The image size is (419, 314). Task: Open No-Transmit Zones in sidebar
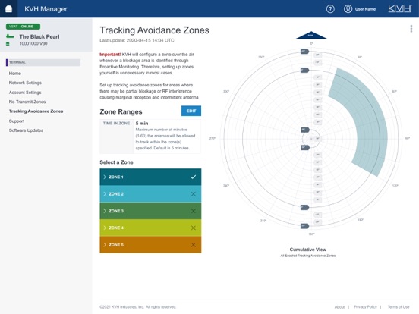[x=27, y=102]
